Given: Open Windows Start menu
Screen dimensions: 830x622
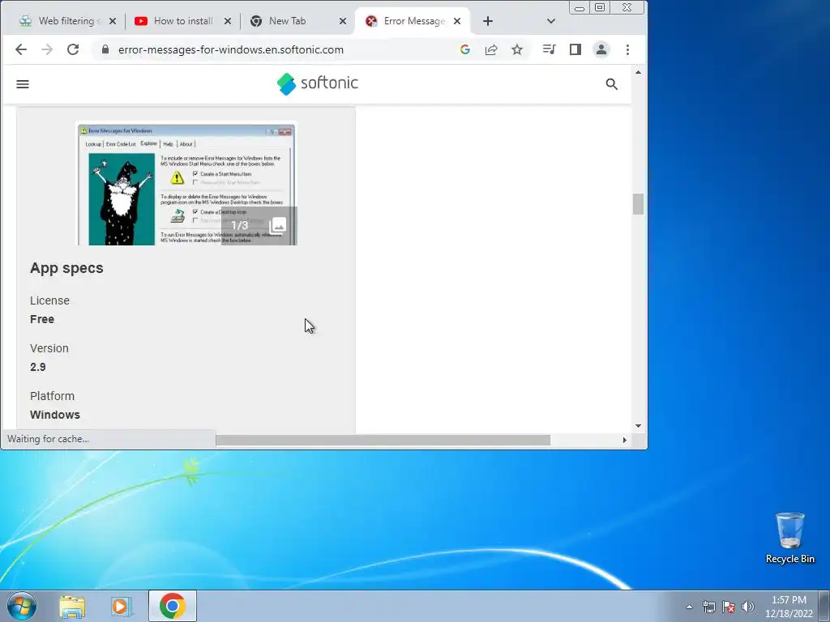Looking at the screenshot, I should click(22, 606).
